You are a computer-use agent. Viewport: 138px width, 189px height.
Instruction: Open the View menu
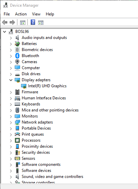click(36, 14)
